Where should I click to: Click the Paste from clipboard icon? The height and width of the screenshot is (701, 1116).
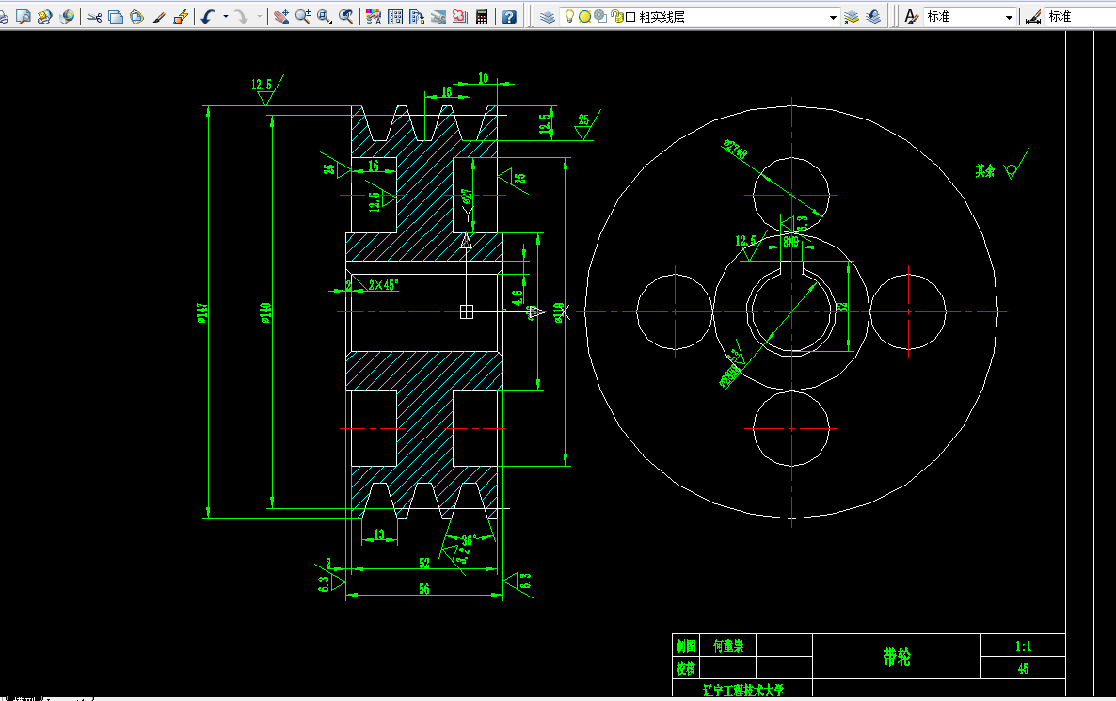(137, 16)
